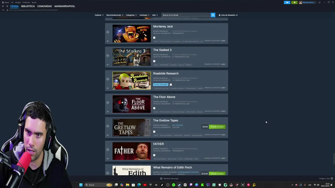Click the page vertical scrollbar thumb
This screenshot has height=188, width=335.
(334, 159)
